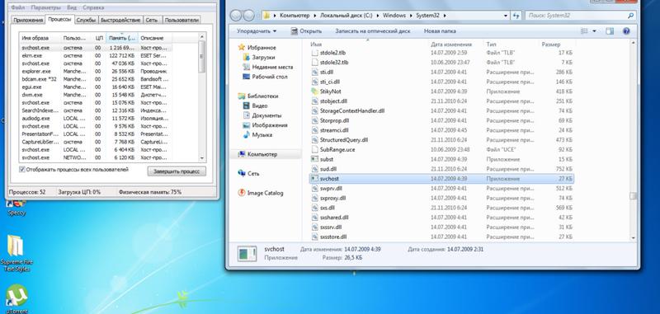This screenshot has height=314, width=660.
Task: Select the explorer.exe process row
Action: coord(96,71)
